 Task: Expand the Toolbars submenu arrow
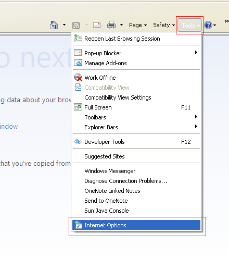(196, 116)
